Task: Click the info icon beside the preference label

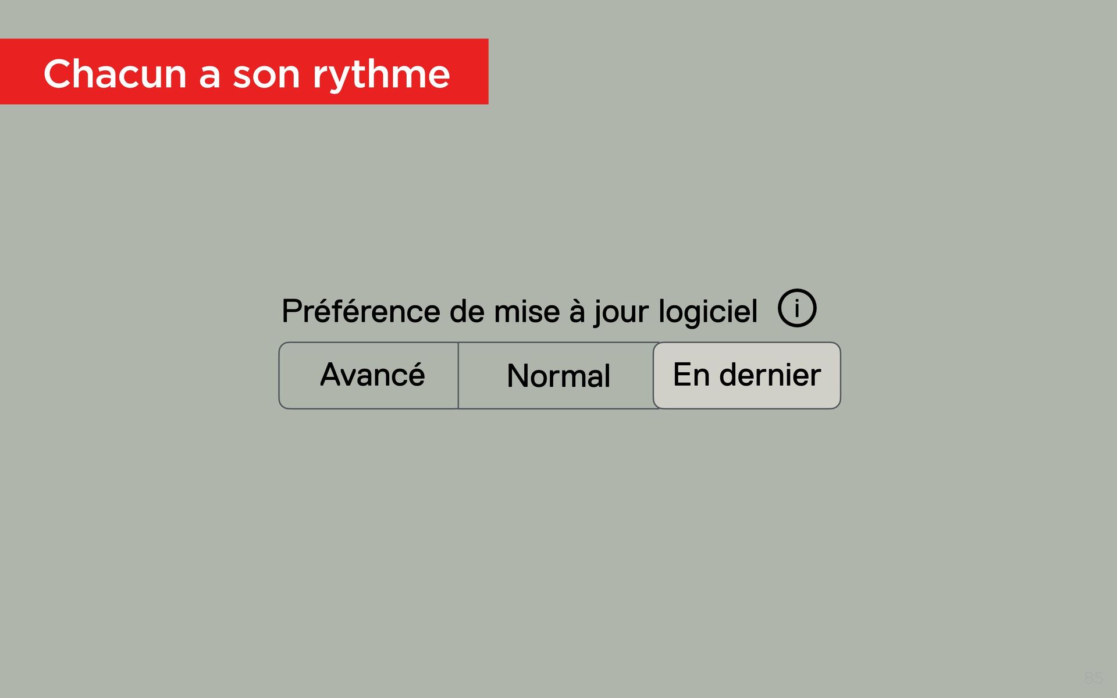Action: (x=796, y=308)
